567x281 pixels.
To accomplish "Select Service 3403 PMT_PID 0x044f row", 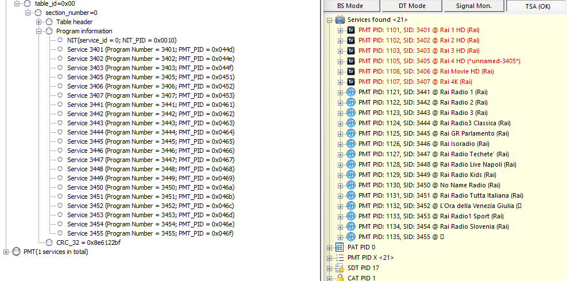I will [151, 68].
